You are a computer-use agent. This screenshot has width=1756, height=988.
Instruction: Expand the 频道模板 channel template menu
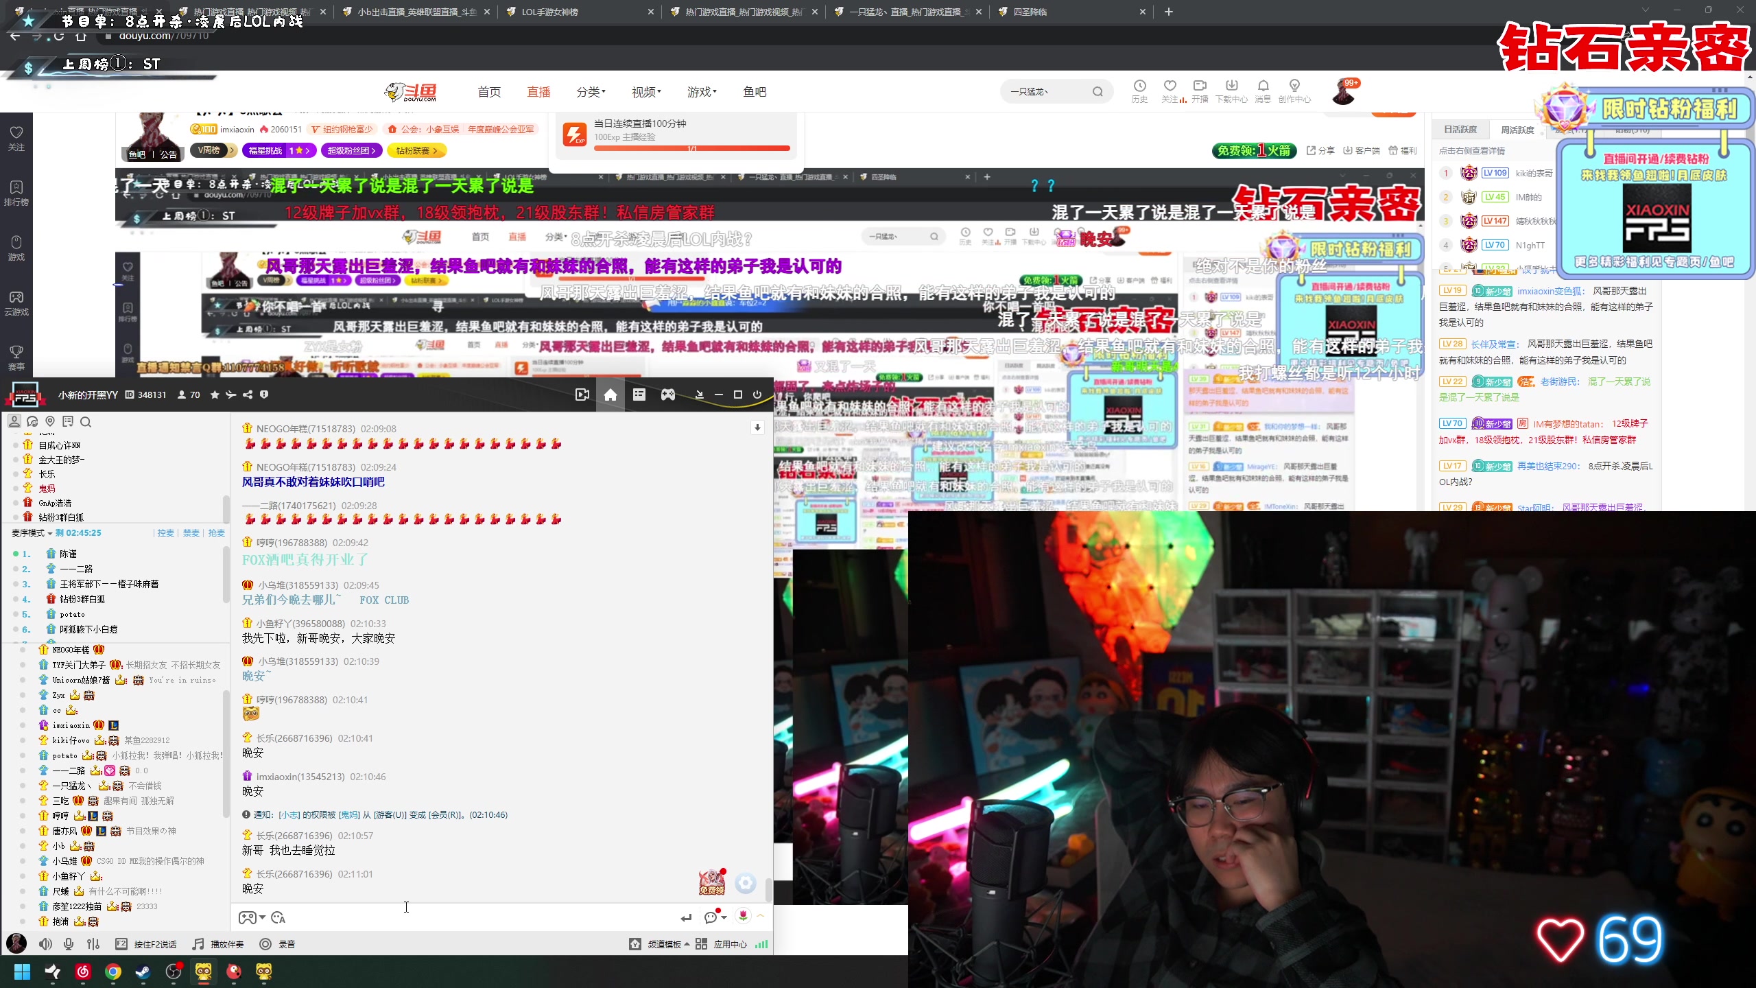[x=663, y=944]
